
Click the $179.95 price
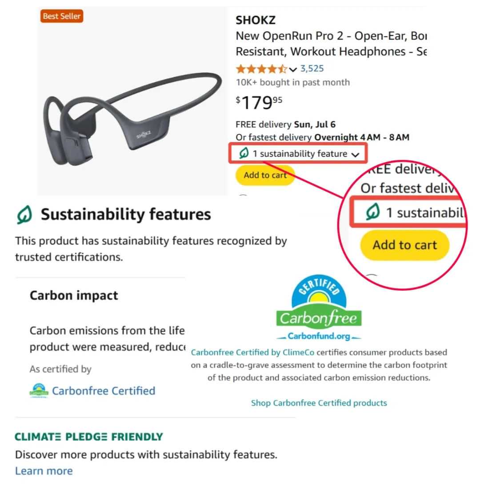pos(259,103)
